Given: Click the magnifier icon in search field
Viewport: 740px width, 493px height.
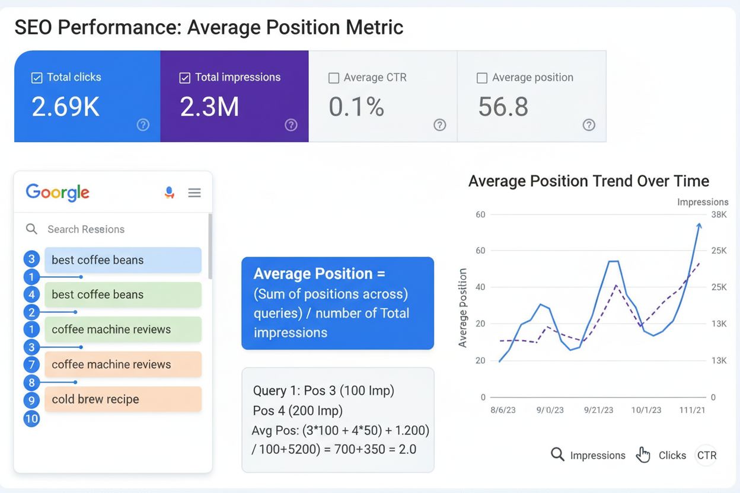Looking at the screenshot, I should [32, 229].
